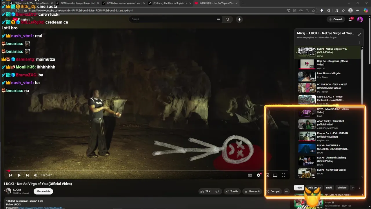
Task: Enable theater mode view
Action: [x=275, y=175]
